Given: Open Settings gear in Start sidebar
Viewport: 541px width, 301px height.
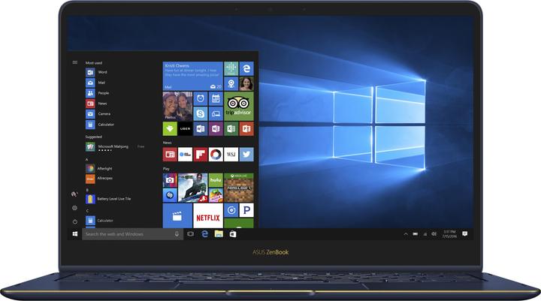Looking at the screenshot, I should click(x=74, y=208).
